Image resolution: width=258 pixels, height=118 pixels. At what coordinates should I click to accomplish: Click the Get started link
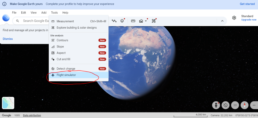coord(247,4)
